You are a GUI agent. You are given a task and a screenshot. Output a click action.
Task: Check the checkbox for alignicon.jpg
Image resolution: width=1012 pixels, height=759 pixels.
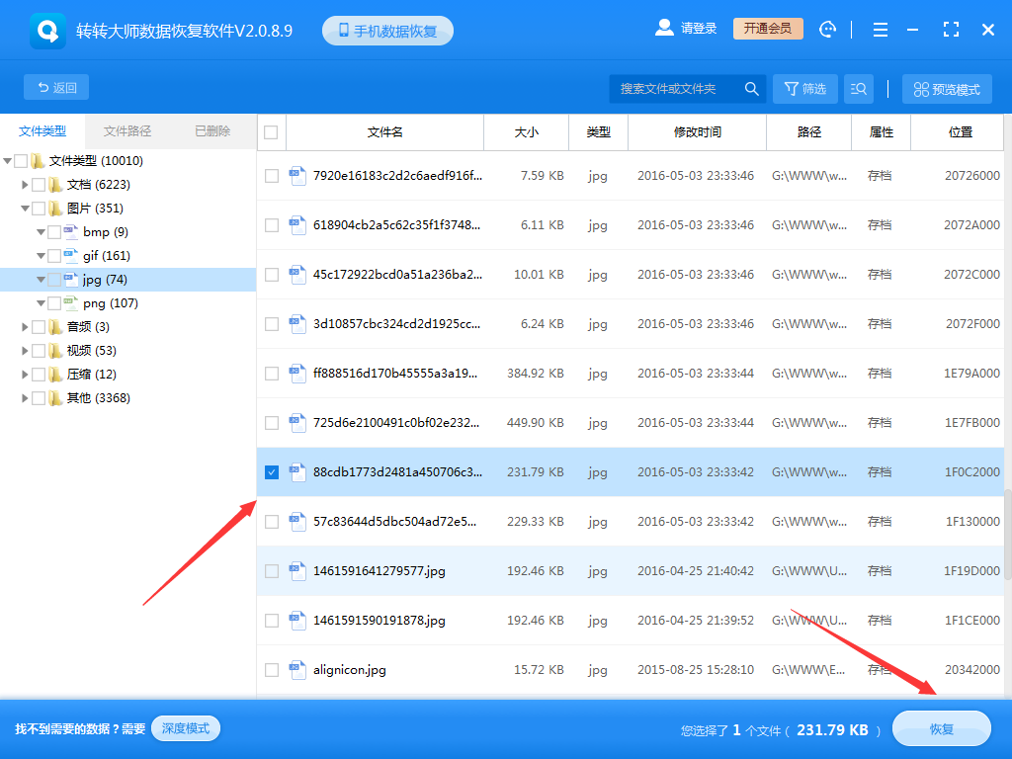tap(271, 669)
